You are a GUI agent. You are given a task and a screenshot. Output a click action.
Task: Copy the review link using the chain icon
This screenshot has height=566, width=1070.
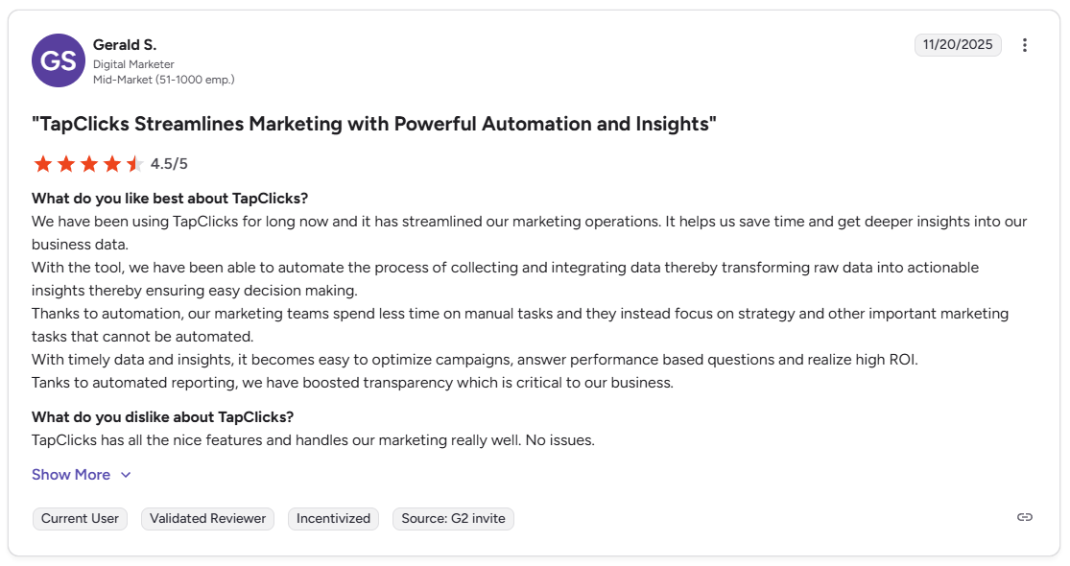pyautogui.click(x=1024, y=518)
